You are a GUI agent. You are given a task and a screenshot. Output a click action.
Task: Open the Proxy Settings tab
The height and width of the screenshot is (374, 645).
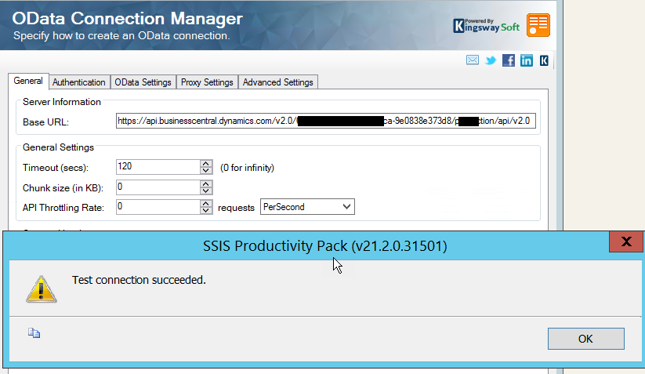[x=207, y=82]
